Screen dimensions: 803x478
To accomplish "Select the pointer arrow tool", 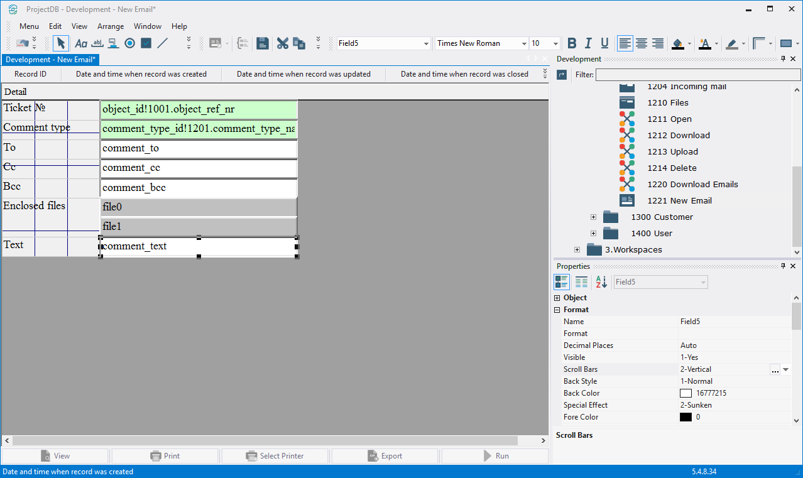I will point(60,43).
